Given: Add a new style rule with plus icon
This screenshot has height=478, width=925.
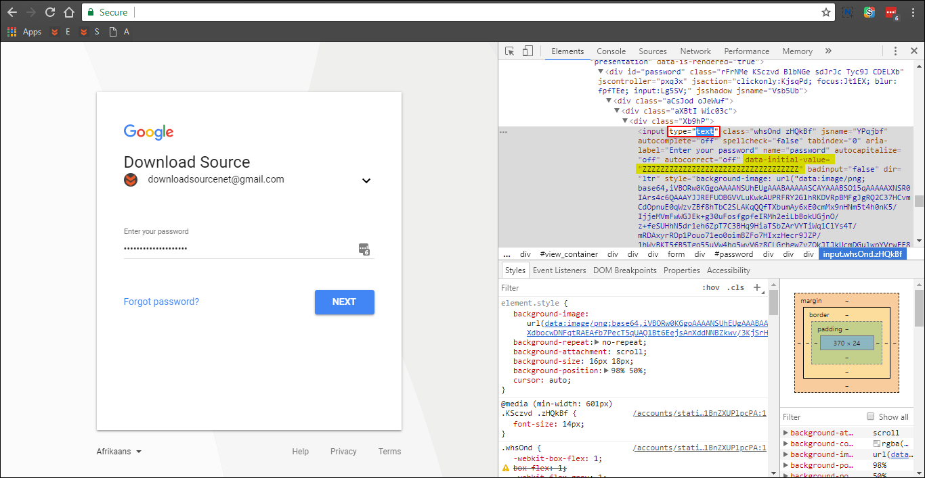Looking at the screenshot, I should coord(757,287).
